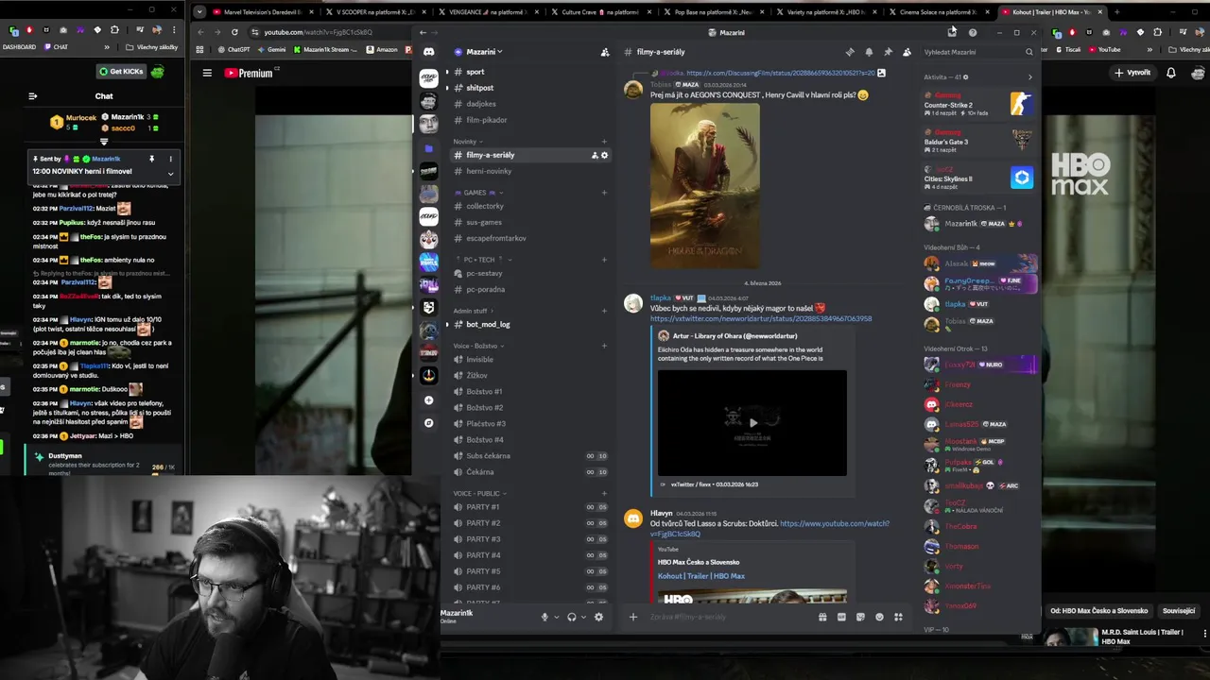Collapse the Novinky category
Viewport: 1210px width, 680px height.
tap(468, 141)
